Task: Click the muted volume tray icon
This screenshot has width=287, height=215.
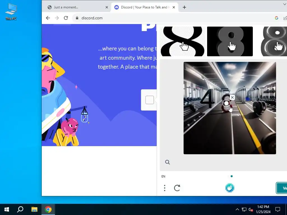Action: click(251, 209)
